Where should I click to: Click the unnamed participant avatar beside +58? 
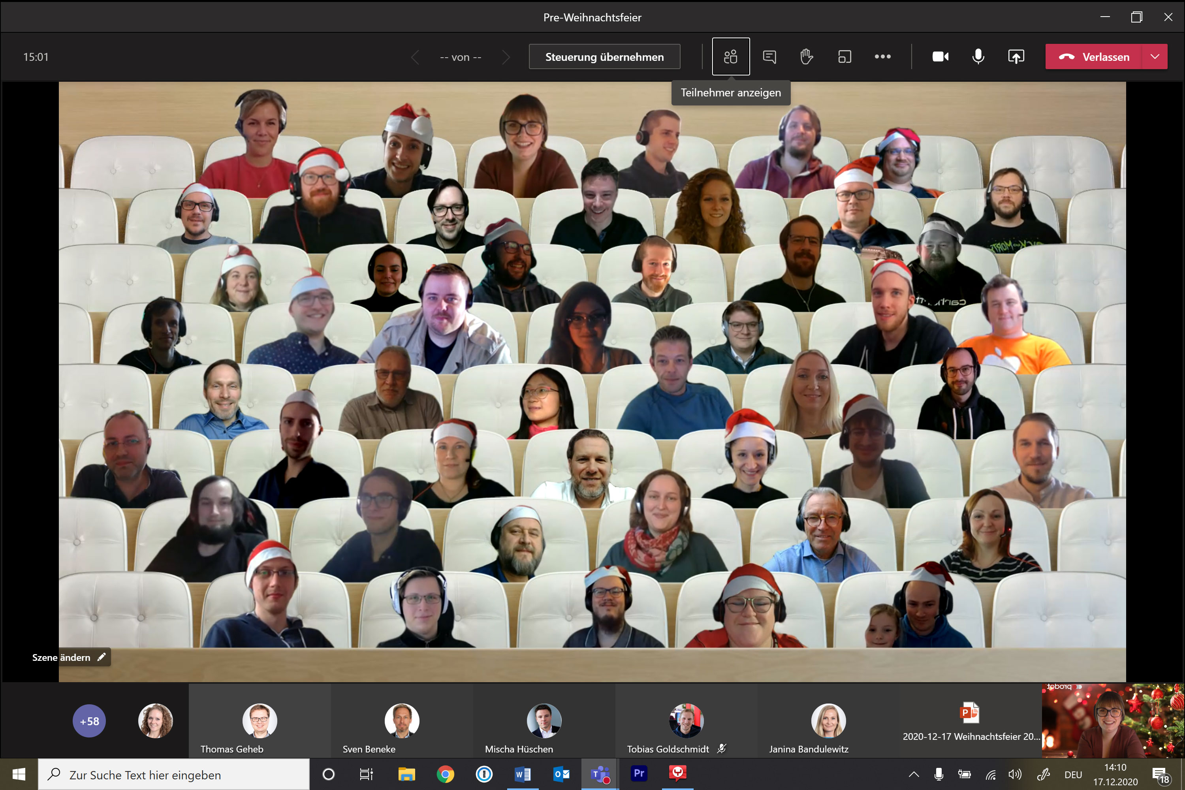(x=155, y=720)
